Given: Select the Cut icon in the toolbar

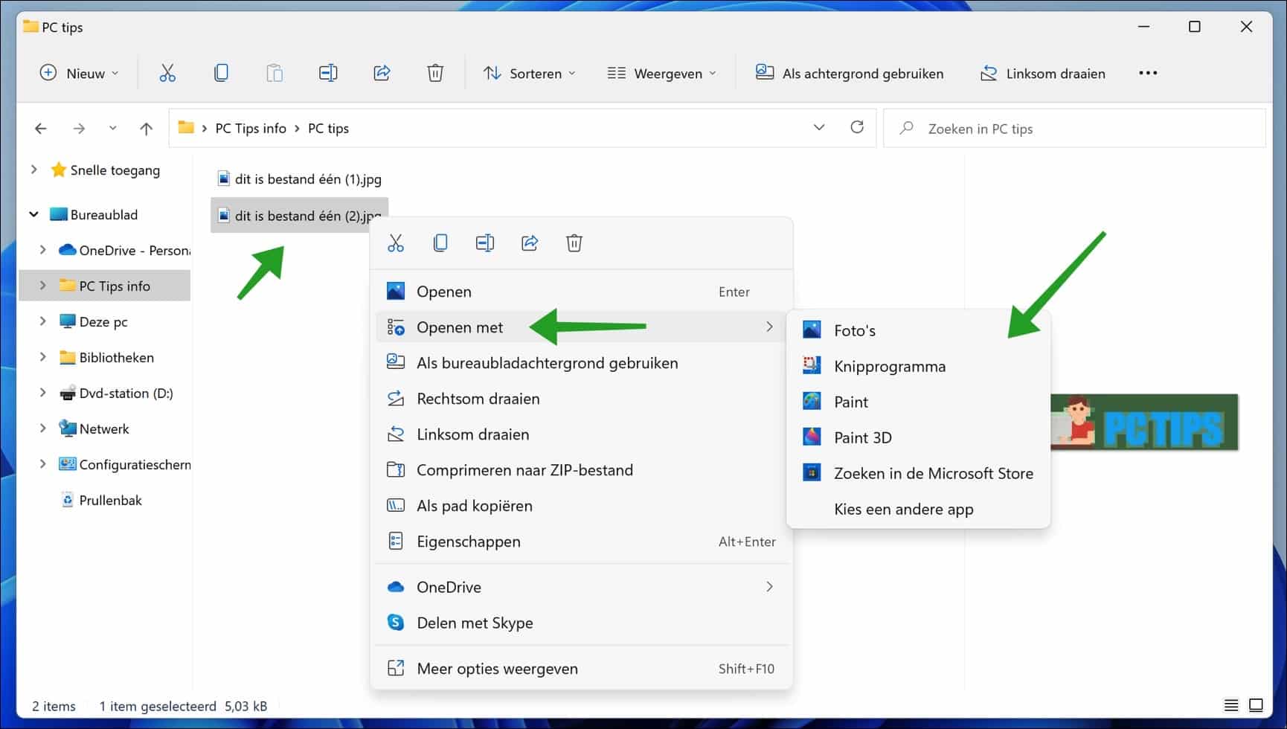Looking at the screenshot, I should click(x=167, y=72).
